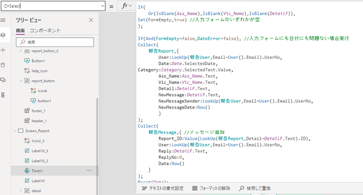Click the Screen_Report screen icon
The image size is (363, 195).
click(20, 131)
